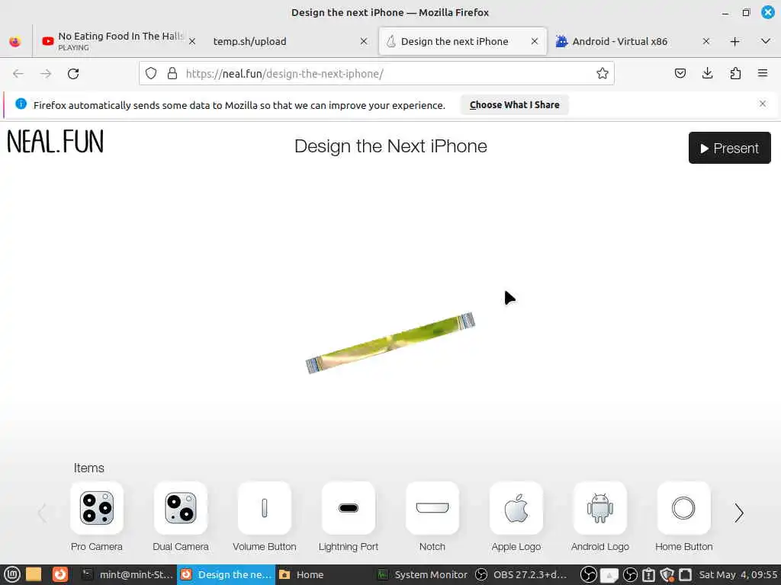Add the Pro Camera item

tap(97, 508)
